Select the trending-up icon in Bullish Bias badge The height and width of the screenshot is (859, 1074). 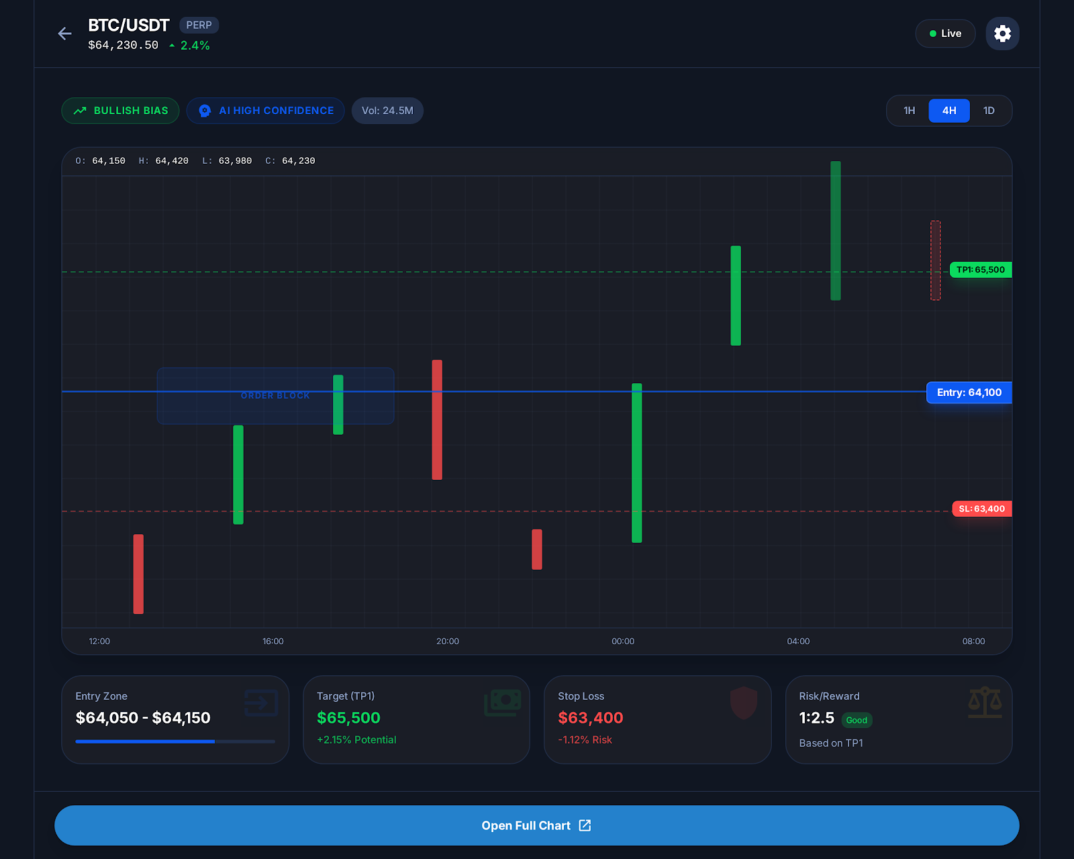tap(80, 111)
